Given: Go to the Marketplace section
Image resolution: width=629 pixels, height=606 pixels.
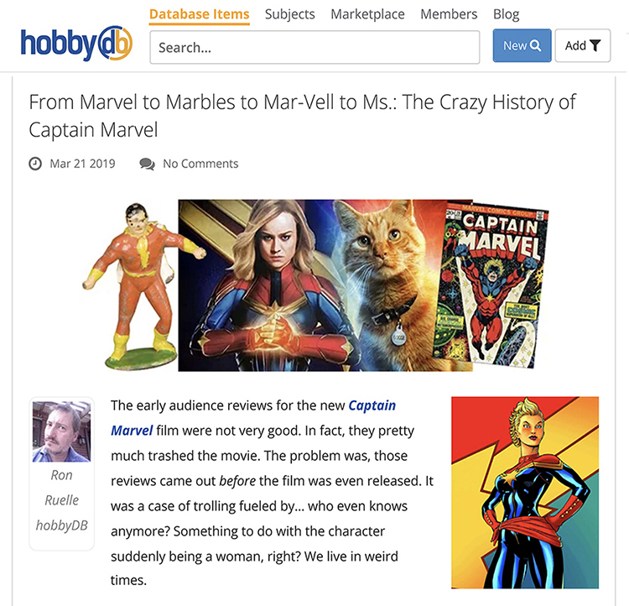Looking at the screenshot, I should pyautogui.click(x=367, y=14).
